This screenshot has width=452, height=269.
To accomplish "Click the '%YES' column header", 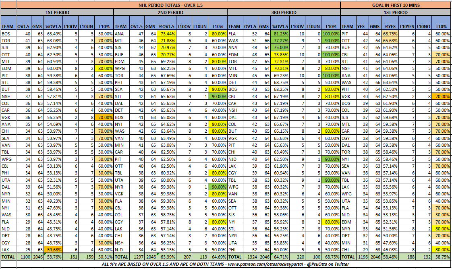I will coord(390,23).
